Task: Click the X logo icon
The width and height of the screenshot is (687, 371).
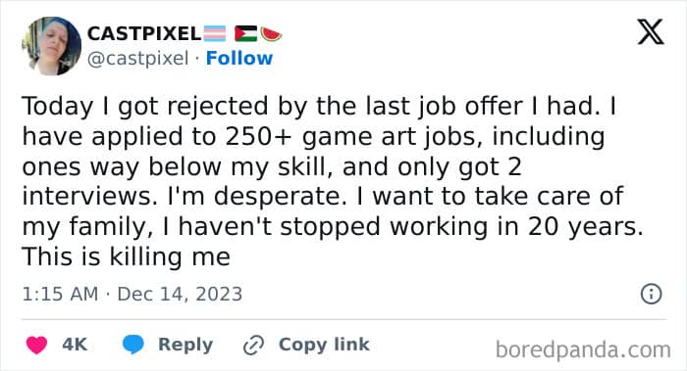Action: point(651,32)
